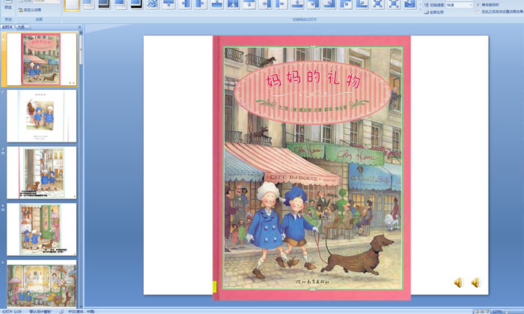Click the zoom level percentage 125%
The width and height of the screenshot is (524, 314).
point(497,312)
